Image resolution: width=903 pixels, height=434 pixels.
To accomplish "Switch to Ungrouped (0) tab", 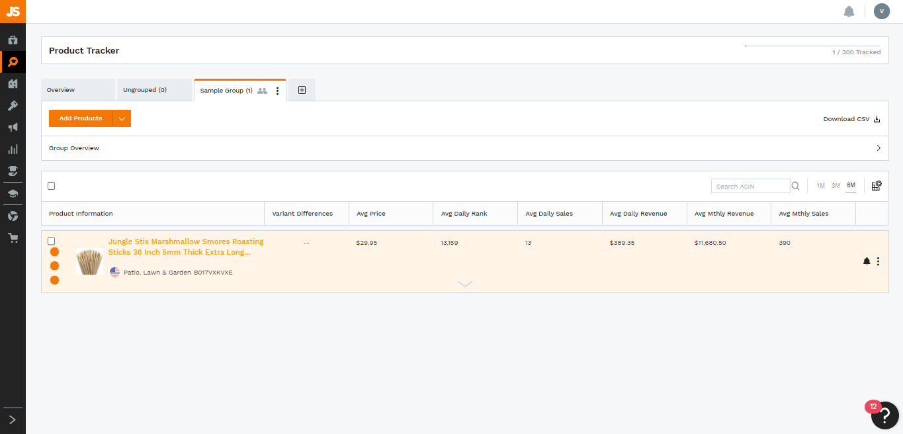I will pos(155,90).
